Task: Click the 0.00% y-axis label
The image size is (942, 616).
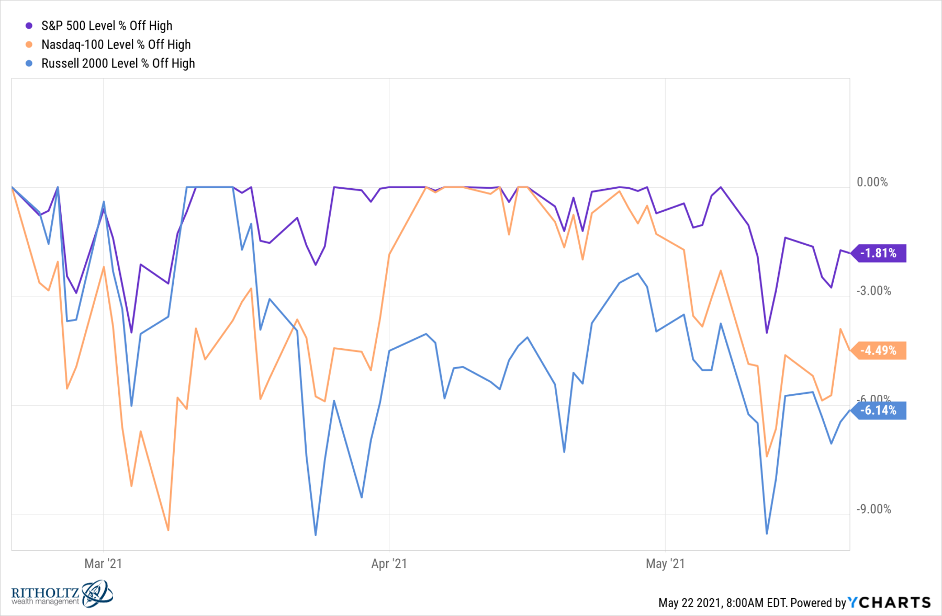Action: (x=872, y=182)
